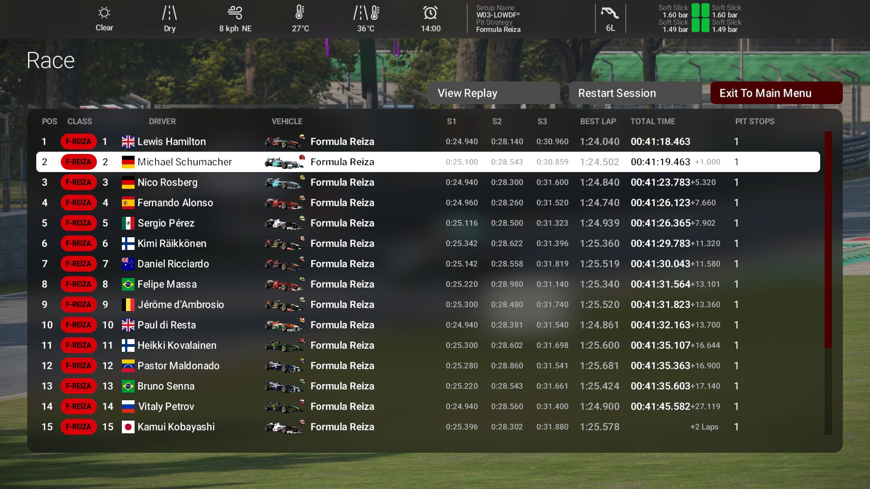The image size is (870, 489).
Task: Click Exit To Main Menu
Action: click(776, 93)
